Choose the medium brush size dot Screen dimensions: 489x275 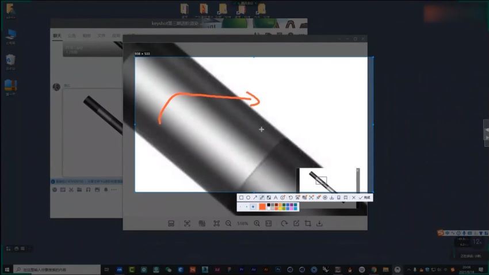(x=247, y=207)
